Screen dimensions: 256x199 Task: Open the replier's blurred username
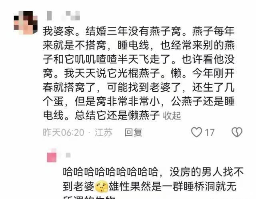coord(68,155)
